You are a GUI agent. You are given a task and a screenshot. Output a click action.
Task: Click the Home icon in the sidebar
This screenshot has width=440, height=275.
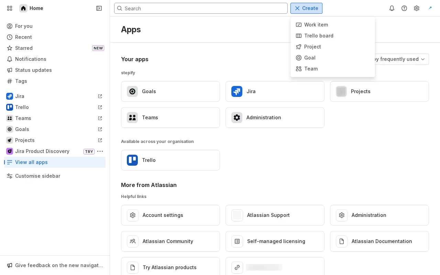pyautogui.click(x=23, y=8)
